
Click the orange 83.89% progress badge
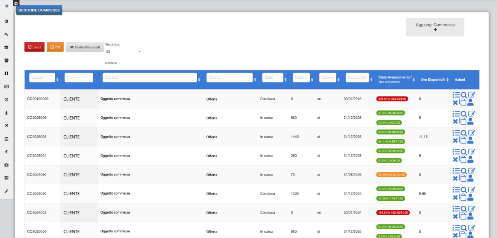click(x=391, y=175)
